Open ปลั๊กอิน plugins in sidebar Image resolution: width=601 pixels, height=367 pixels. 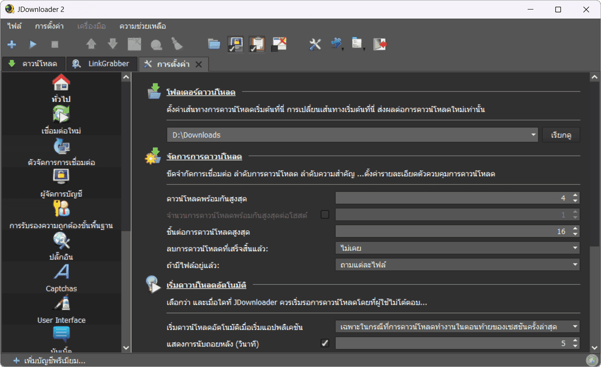pos(61,246)
